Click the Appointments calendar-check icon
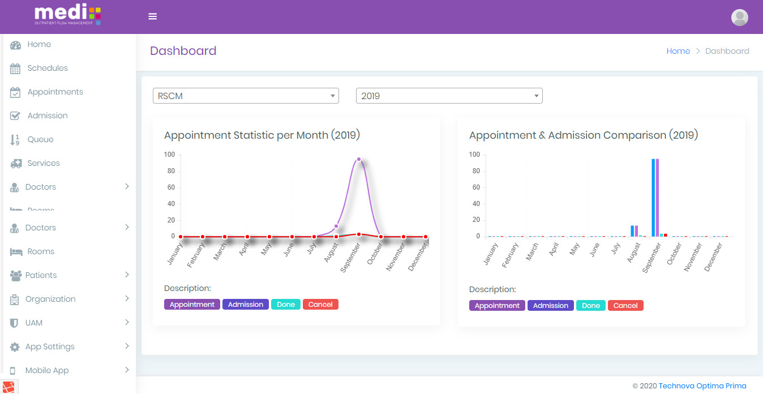This screenshot has width=763, height=394. (15, 92)
